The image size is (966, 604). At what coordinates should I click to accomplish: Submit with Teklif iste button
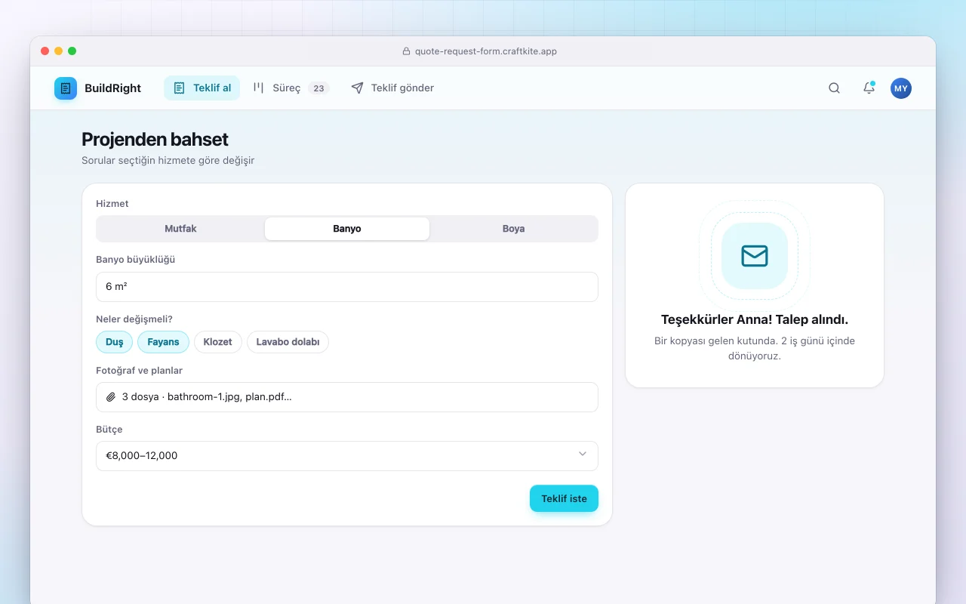(564, 498)
